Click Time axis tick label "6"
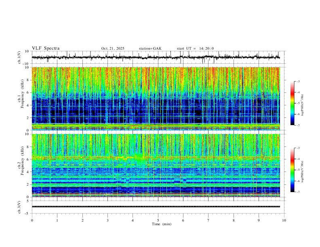320x247 pixels. point(183,220)
